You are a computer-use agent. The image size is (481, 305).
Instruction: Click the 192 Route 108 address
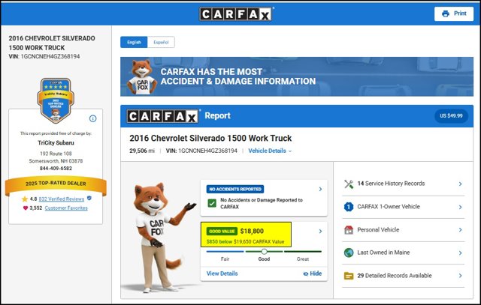[x=56, y=154]
